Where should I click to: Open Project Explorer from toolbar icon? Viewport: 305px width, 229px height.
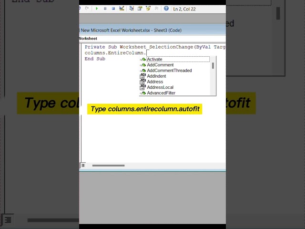pyautogui.click(x=132, y=9)
